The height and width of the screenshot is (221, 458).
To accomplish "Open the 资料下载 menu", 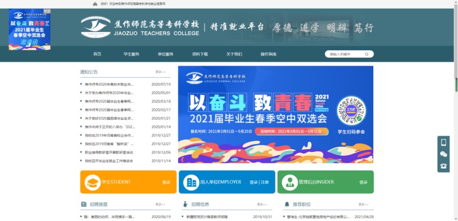I will tap(200, 54).
